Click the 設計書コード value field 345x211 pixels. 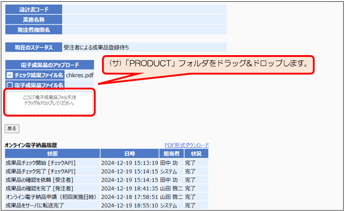click(x=144, y=9)
